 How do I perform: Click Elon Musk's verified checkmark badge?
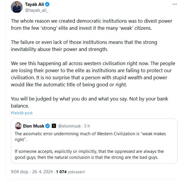48,126
